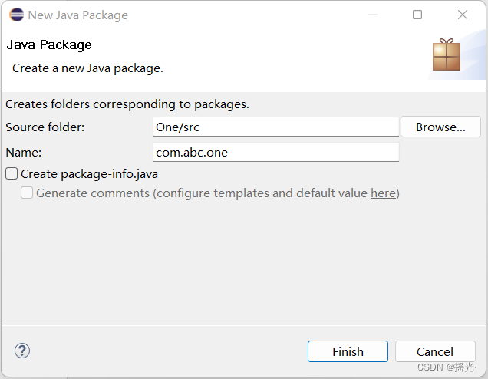
Task: Toggle the Generate comments checkbox
Action: pos(27,193)
